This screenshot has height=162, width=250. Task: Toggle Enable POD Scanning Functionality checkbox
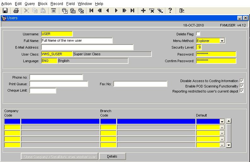point(241,86)
